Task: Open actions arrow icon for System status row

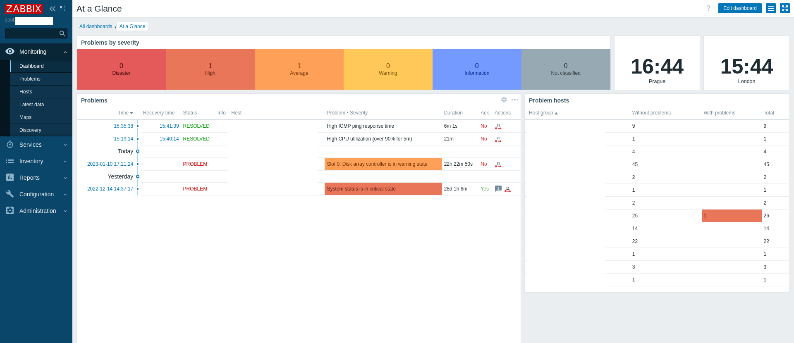Action: pos(508,190)
